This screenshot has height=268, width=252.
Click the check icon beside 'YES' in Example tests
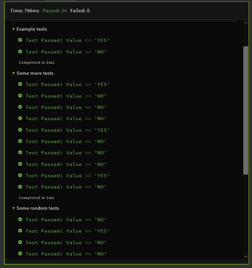point(20,40)
